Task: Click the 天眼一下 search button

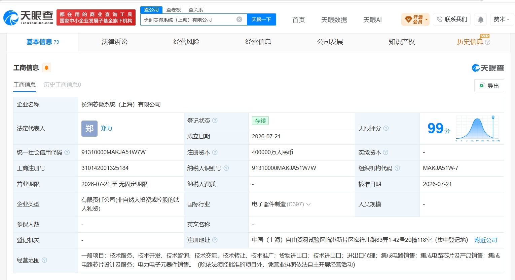Action: point(261,19)
